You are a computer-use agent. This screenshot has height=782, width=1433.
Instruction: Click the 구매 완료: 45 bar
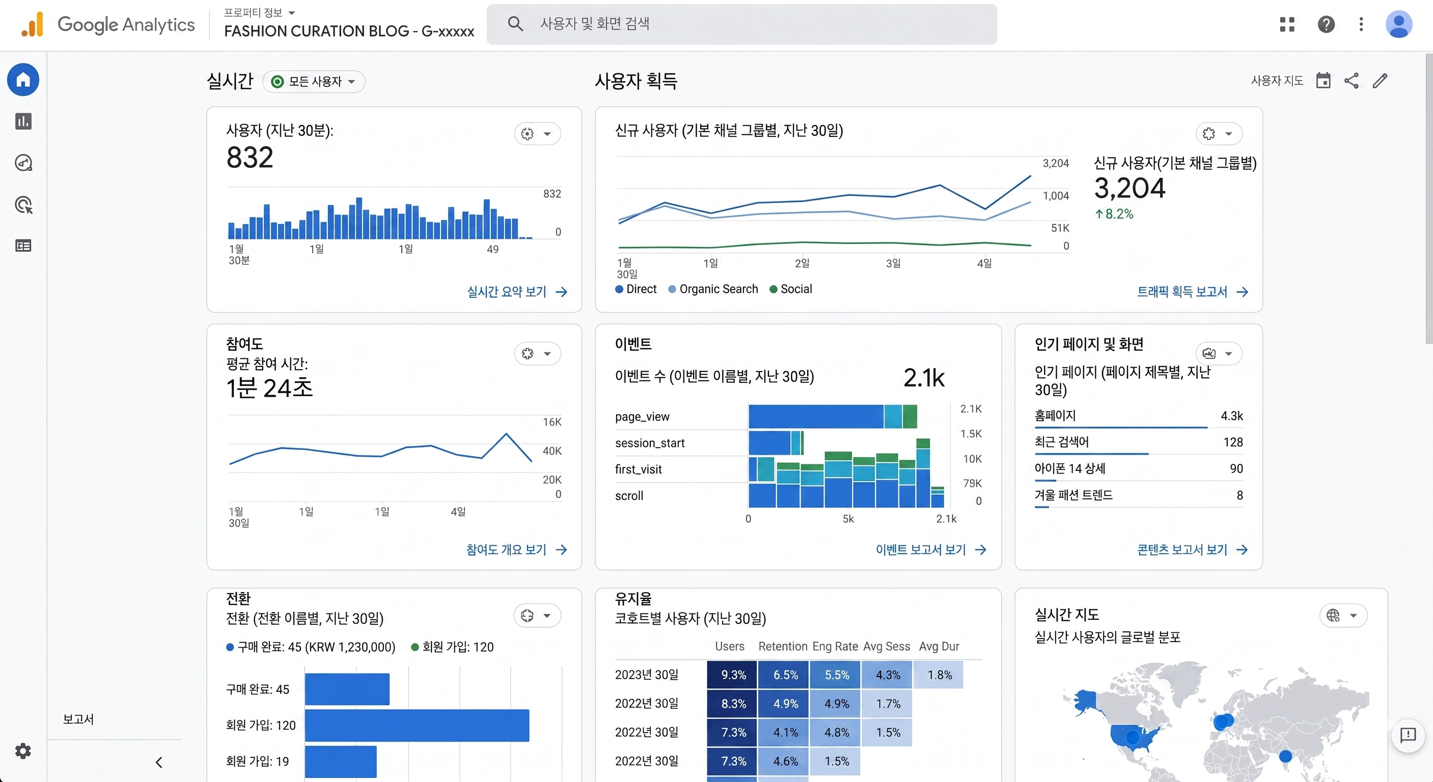[x=347, y=690]
